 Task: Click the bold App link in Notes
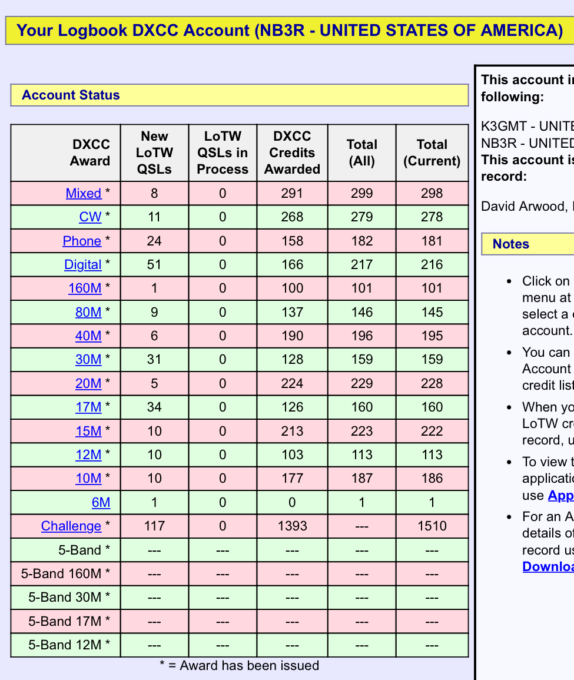(x=560, y=496)
